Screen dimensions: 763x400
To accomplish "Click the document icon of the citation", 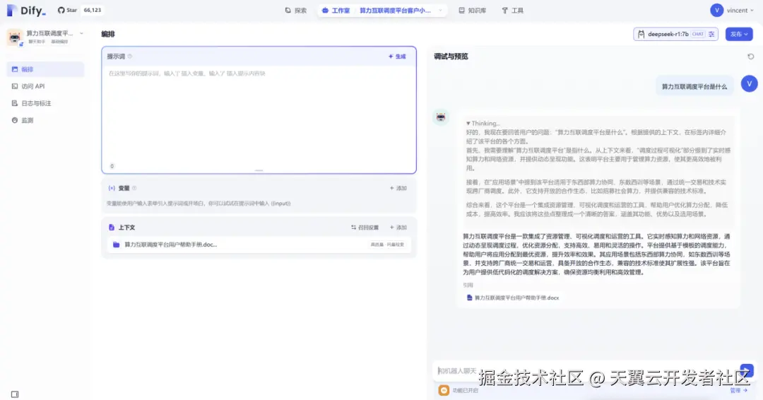I will tap(470, 298).
